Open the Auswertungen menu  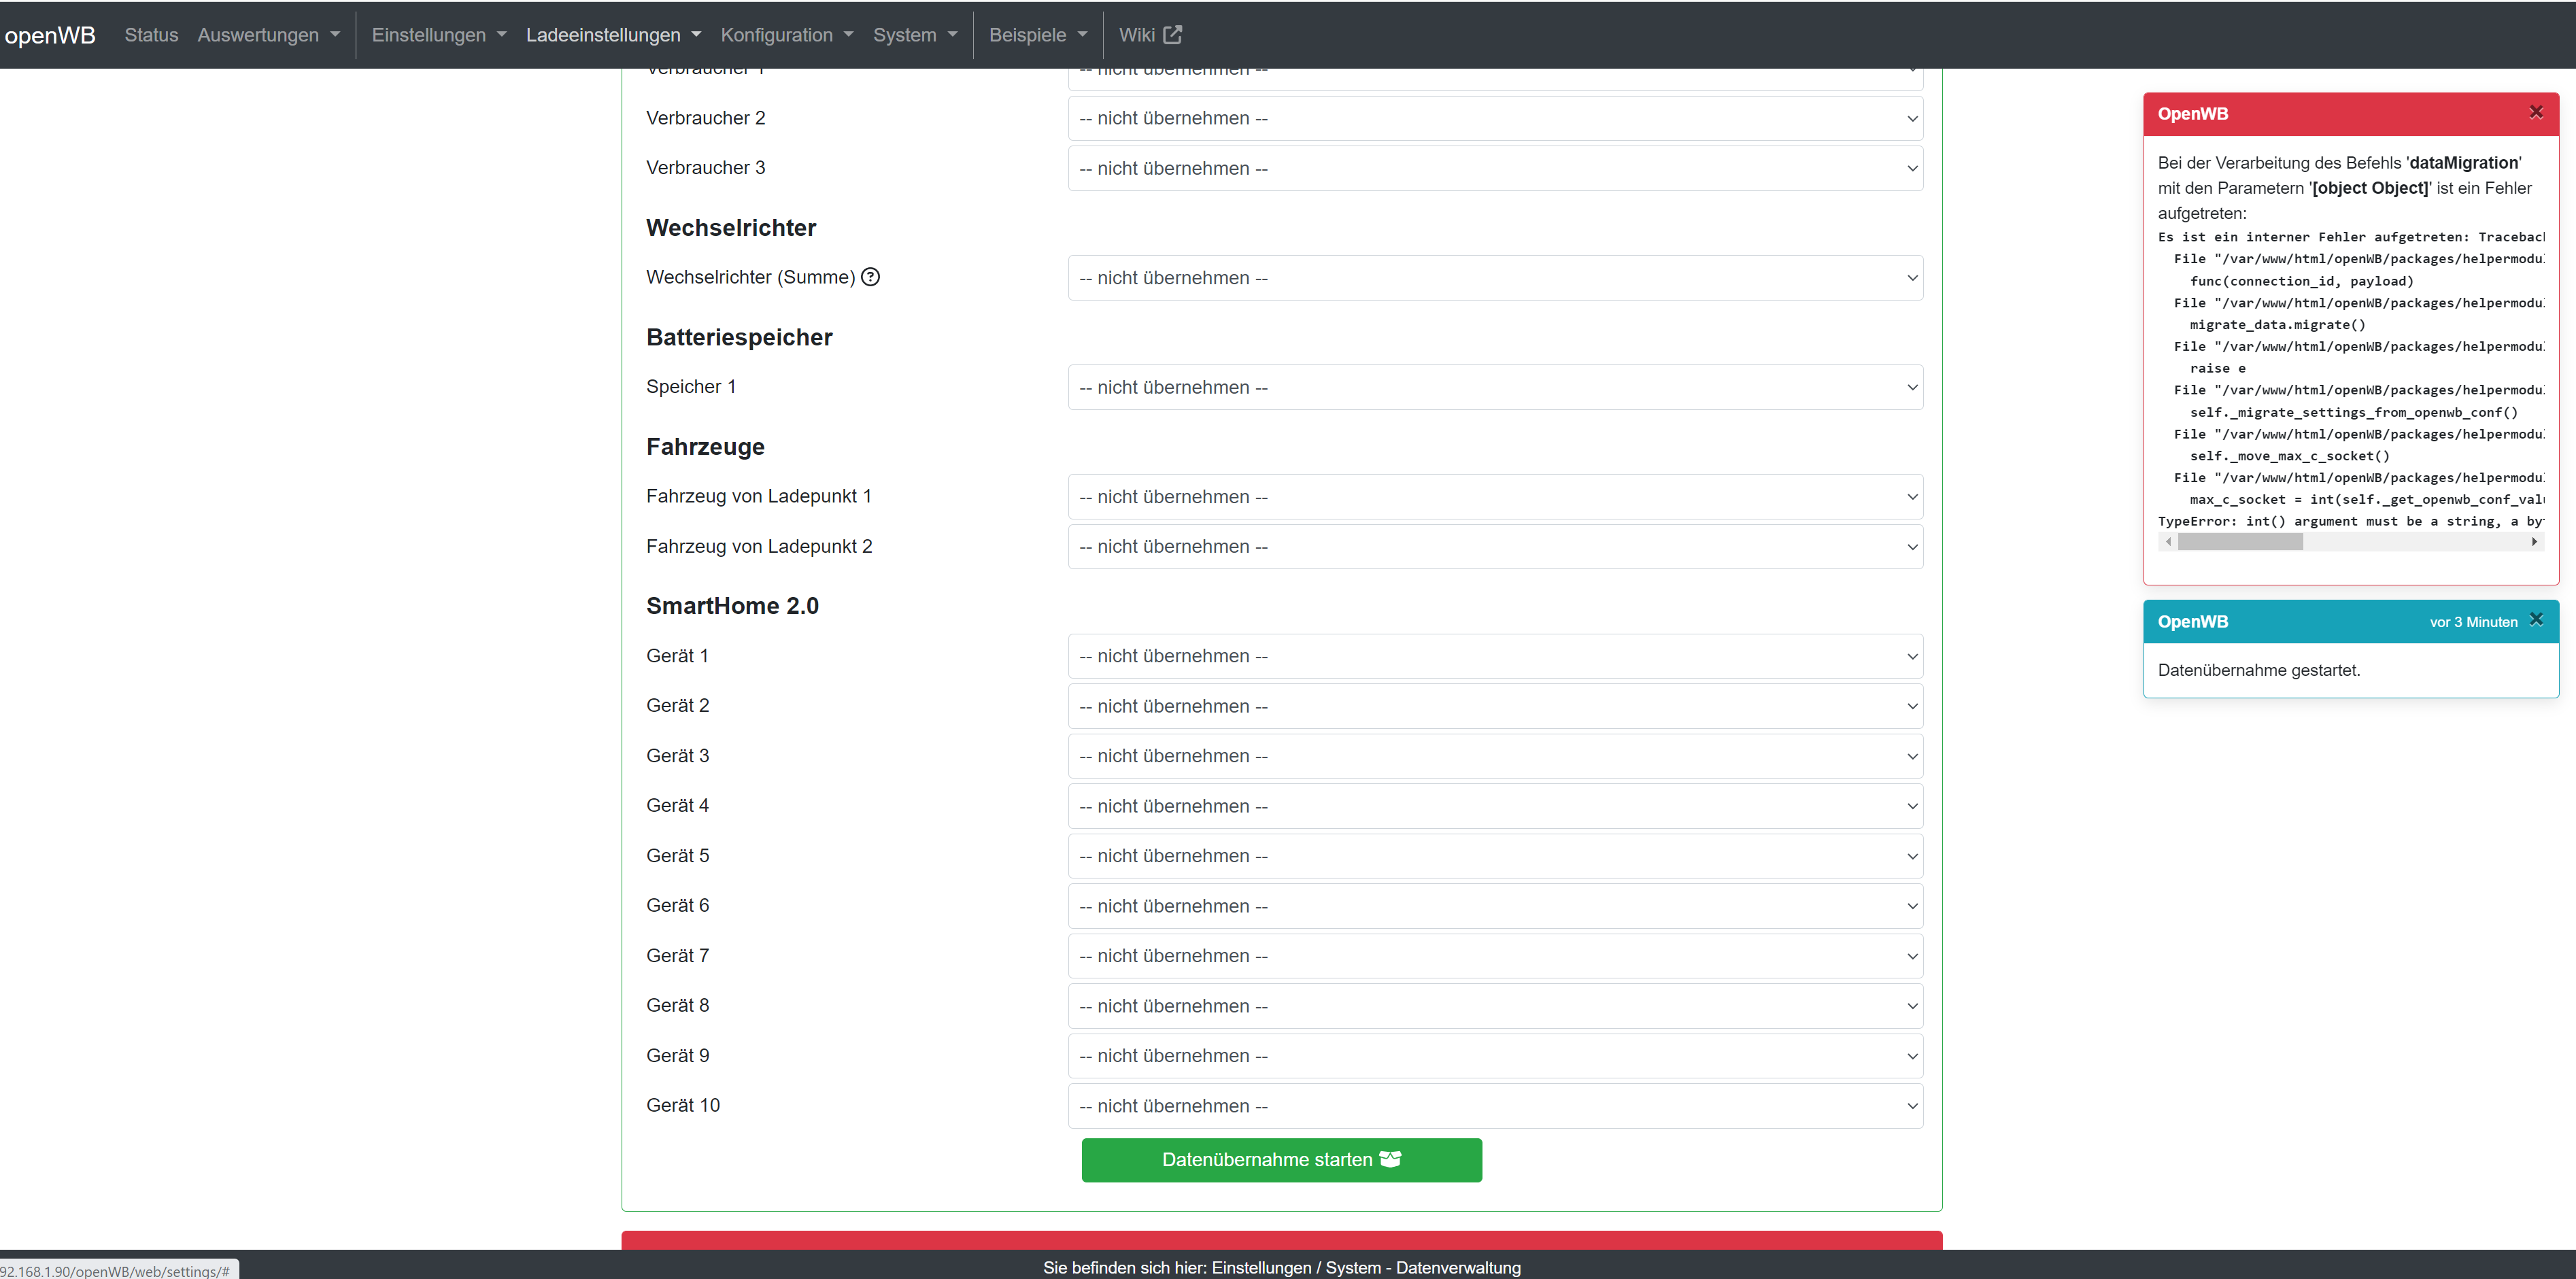pyautogui.click(x=268, y=35)
